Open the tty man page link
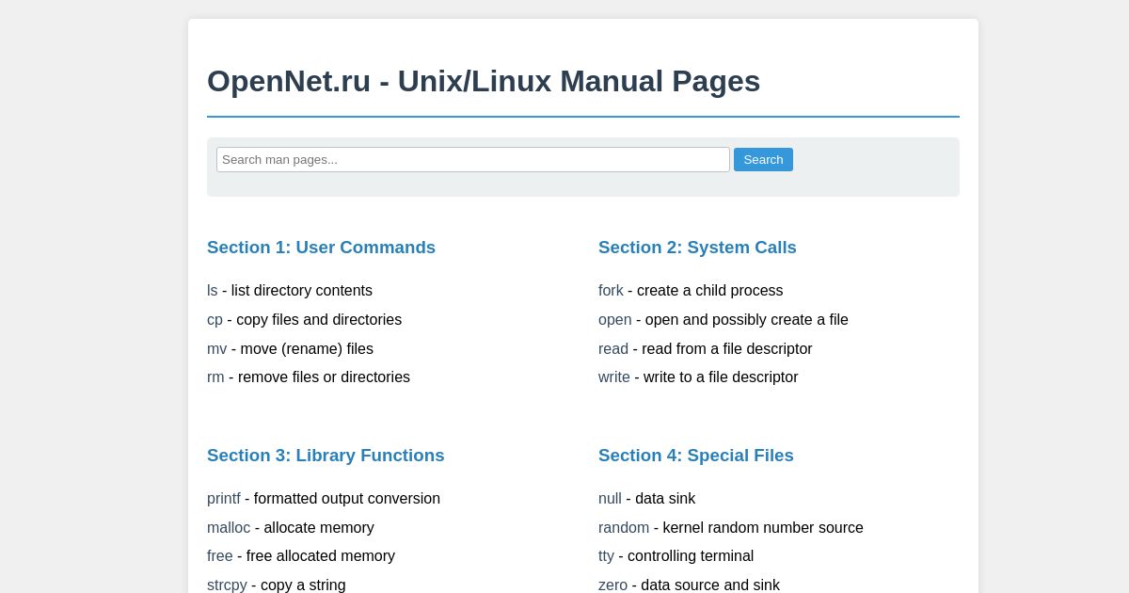The height and width of the screenshot is (593, 1129). (606, 556)
